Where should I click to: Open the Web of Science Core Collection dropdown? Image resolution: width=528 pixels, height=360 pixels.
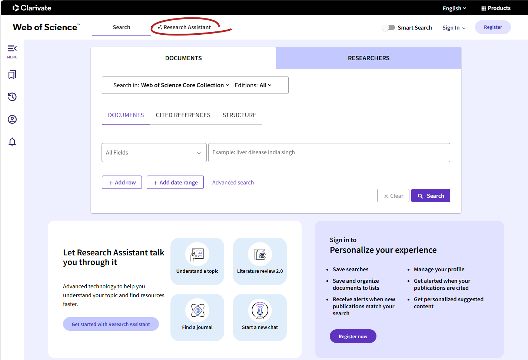[185, 85]
